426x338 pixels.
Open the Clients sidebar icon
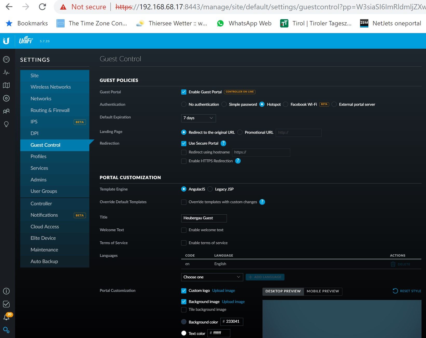[x=6, y=111]
